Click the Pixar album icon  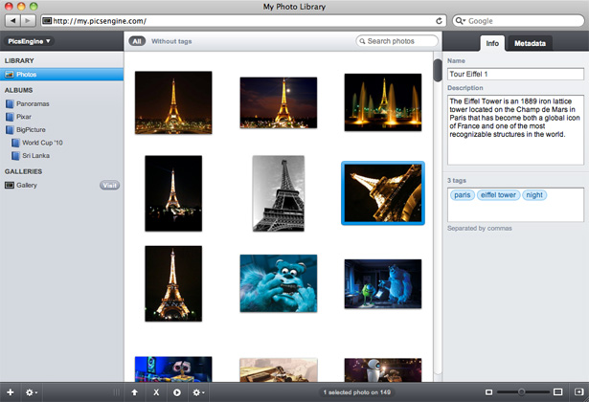click(x=10, y=117)
